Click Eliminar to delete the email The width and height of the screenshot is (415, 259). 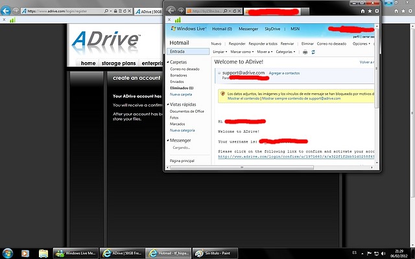click(x=307, y=44)
